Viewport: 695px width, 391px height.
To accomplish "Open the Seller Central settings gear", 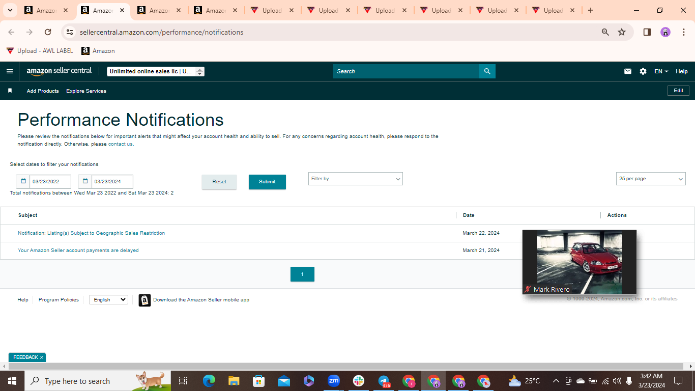I will point(643,71).
